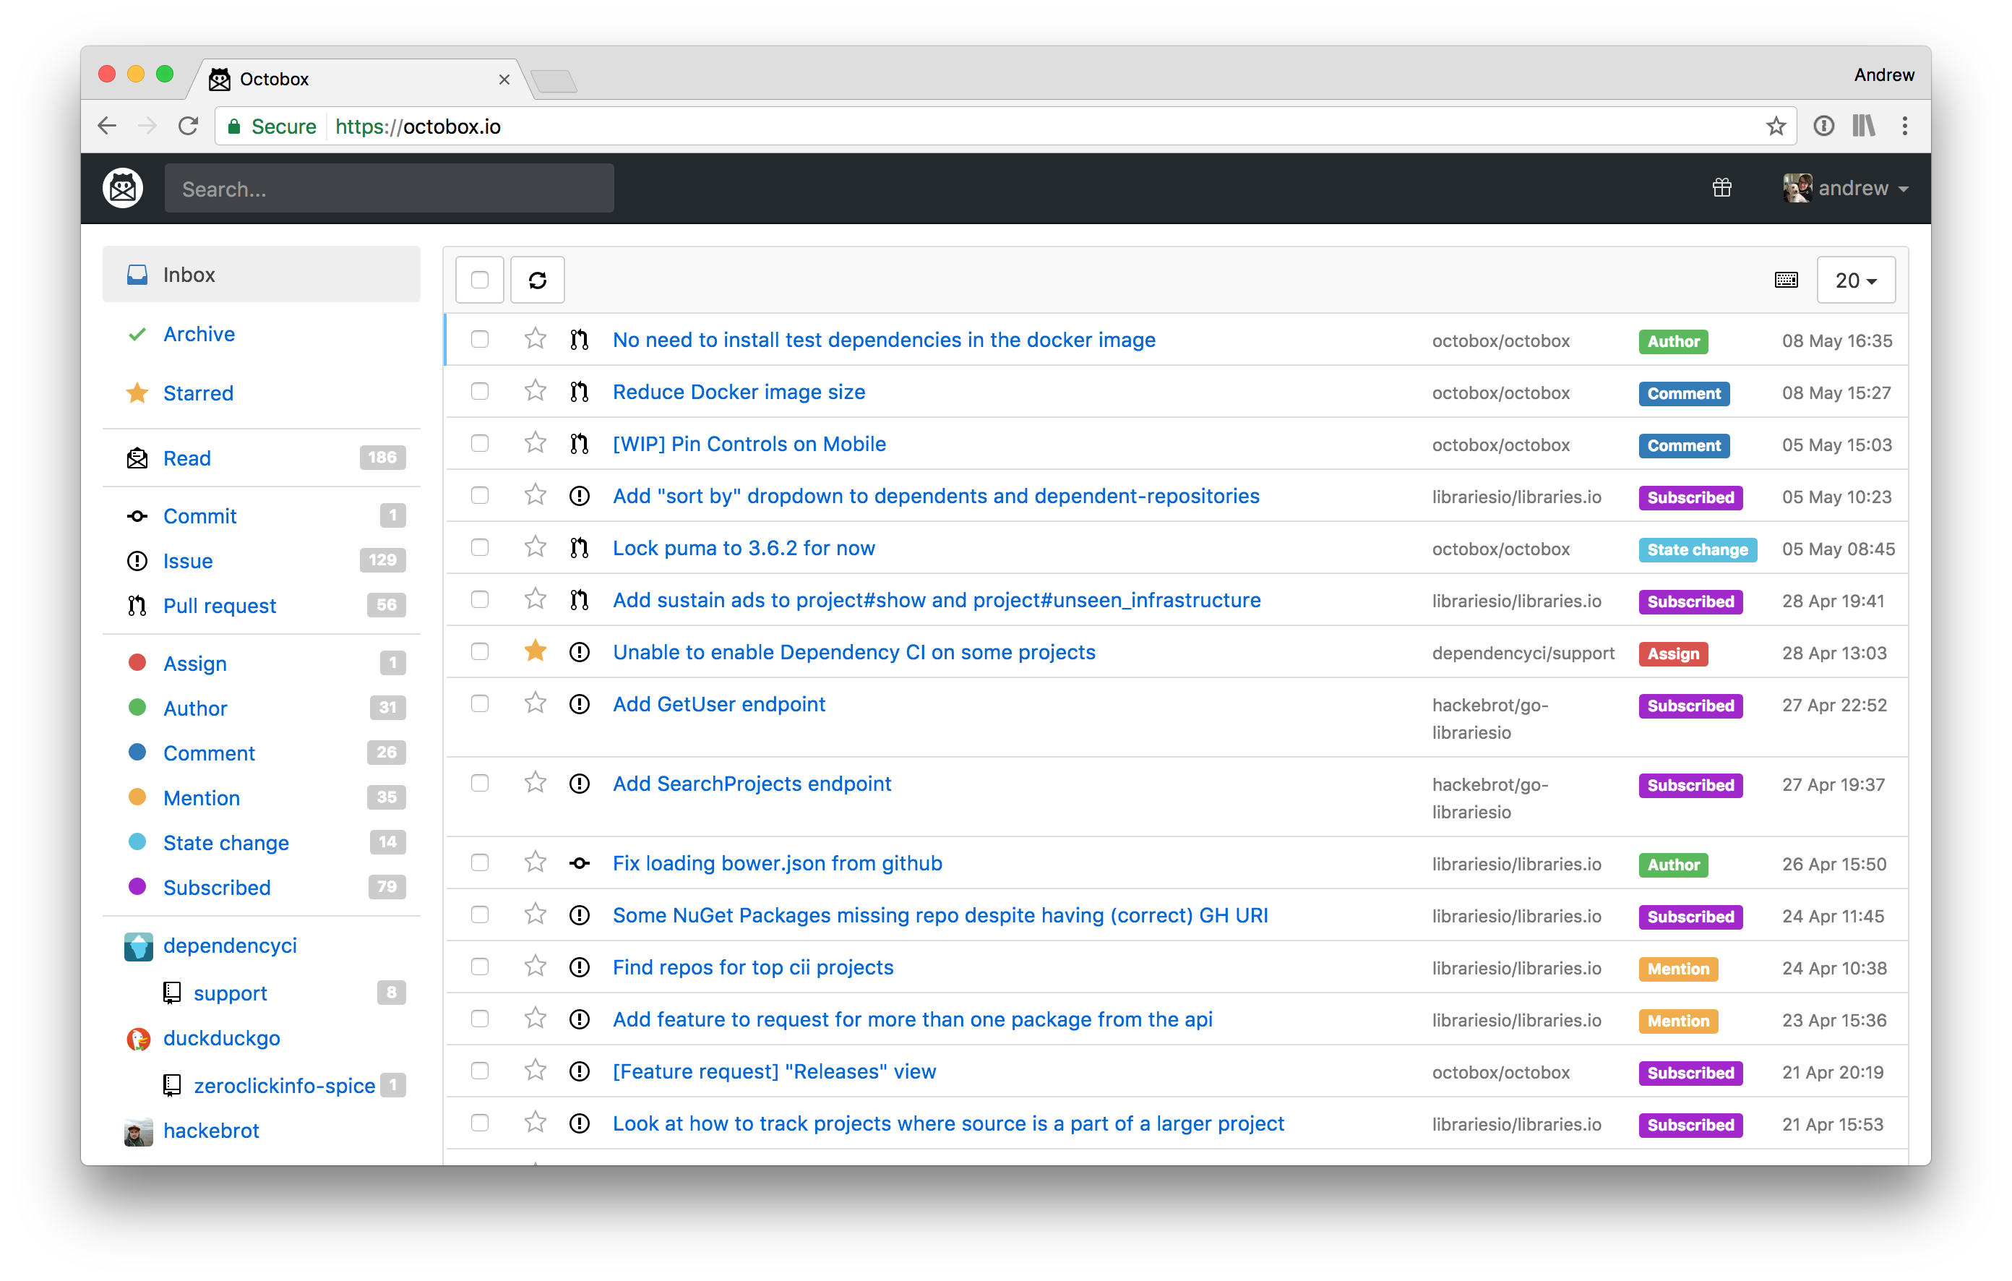Open the keyboard shortcuts icon
The height and width of the screenshot is (1281, 2012).
click(x=1786, y=280)
